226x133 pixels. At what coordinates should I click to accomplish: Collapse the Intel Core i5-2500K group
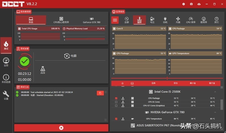215,92
